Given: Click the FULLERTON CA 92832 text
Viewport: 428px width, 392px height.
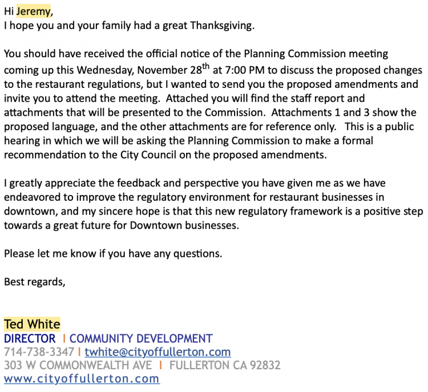Looking at the screenshot, I should [225, 365].
